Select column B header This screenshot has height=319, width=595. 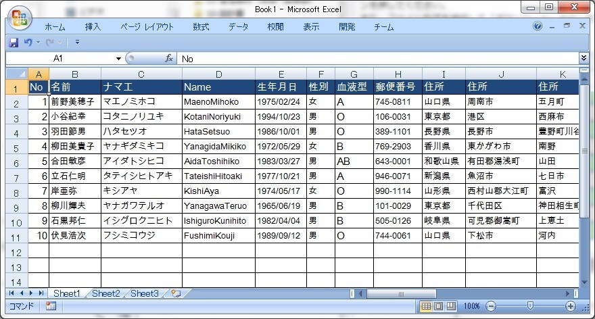click(75, 74)
